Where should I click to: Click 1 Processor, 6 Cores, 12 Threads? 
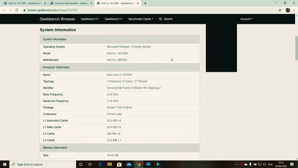point(127,81)
